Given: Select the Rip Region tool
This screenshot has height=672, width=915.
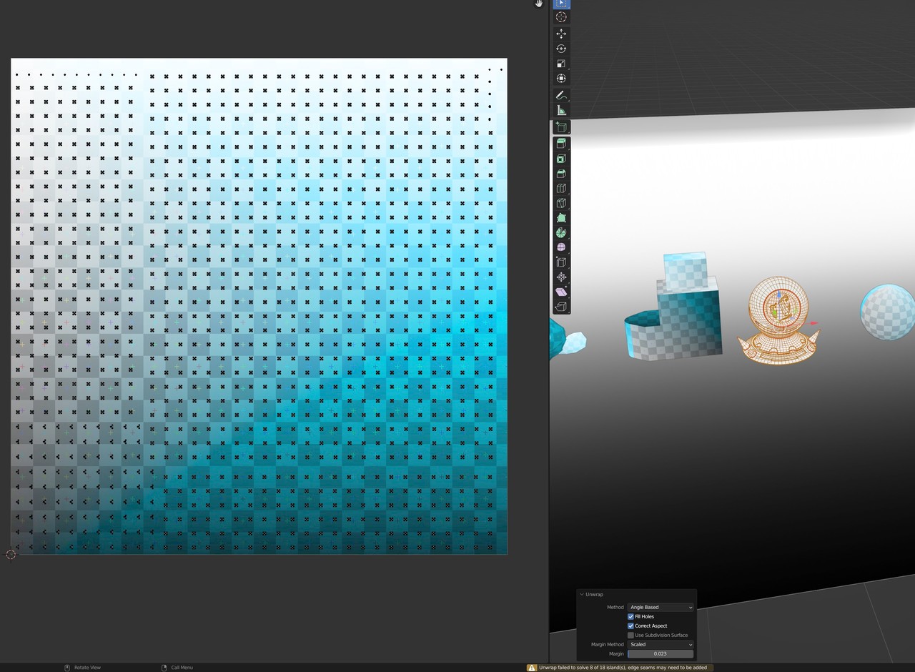Looking at the screenshot, I should 561,307.
